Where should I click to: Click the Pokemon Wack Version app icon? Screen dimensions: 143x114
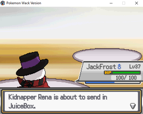[x=3, y=3]
